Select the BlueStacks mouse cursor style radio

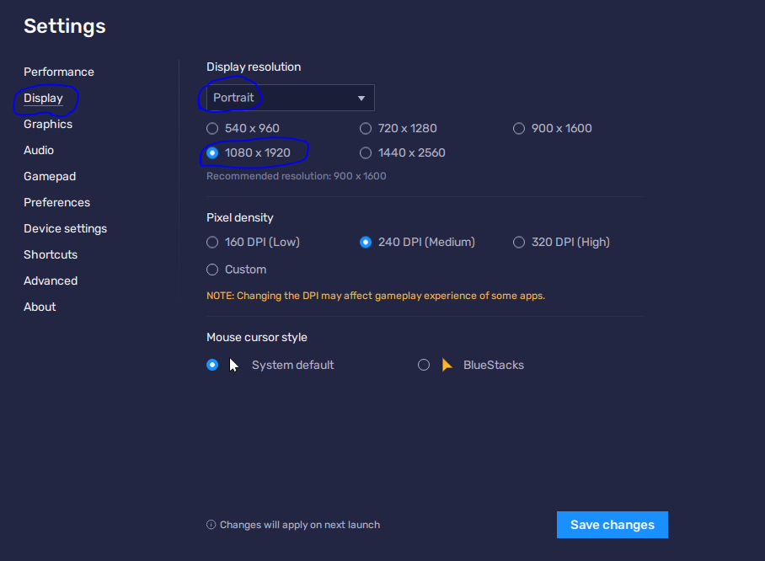[x=424, y=365]
